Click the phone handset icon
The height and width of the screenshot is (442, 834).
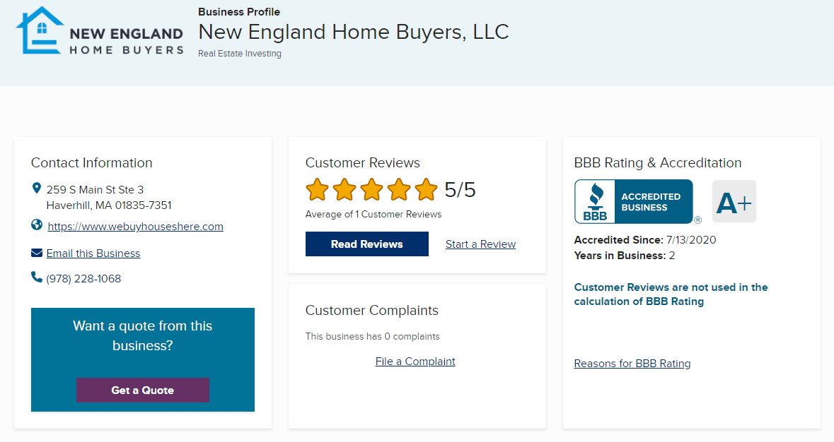[37, 277]
